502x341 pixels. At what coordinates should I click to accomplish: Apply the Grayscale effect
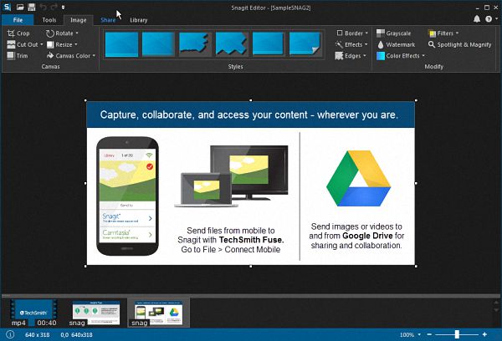click(x=397, y=33)
